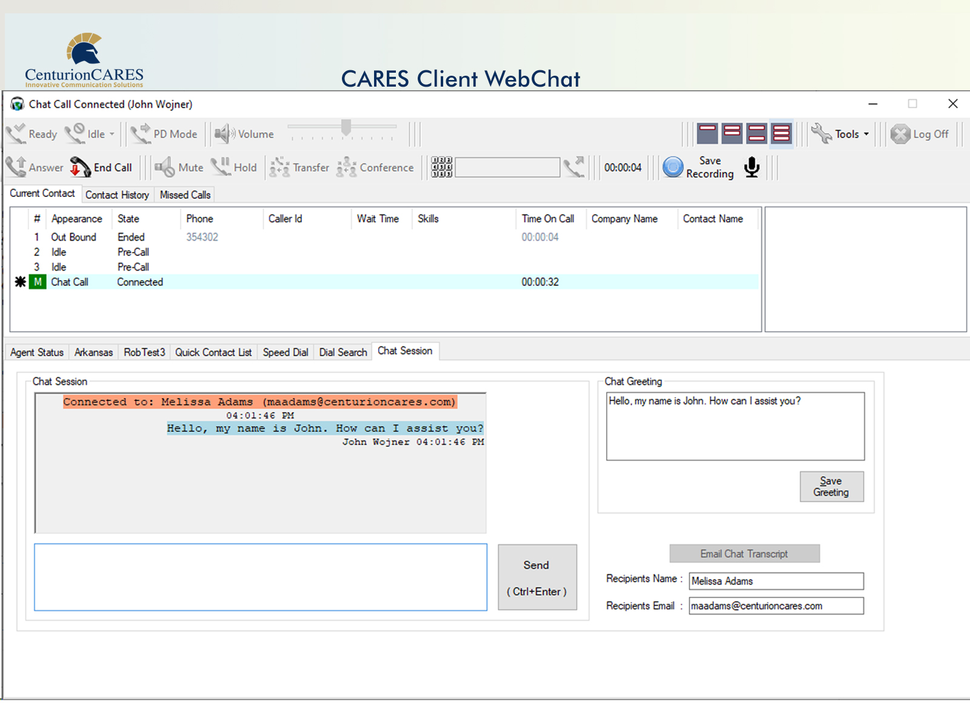This screenshot has height=727, width=970.
Task: Switch to the Current Contact tab
Action: [42, 193]
